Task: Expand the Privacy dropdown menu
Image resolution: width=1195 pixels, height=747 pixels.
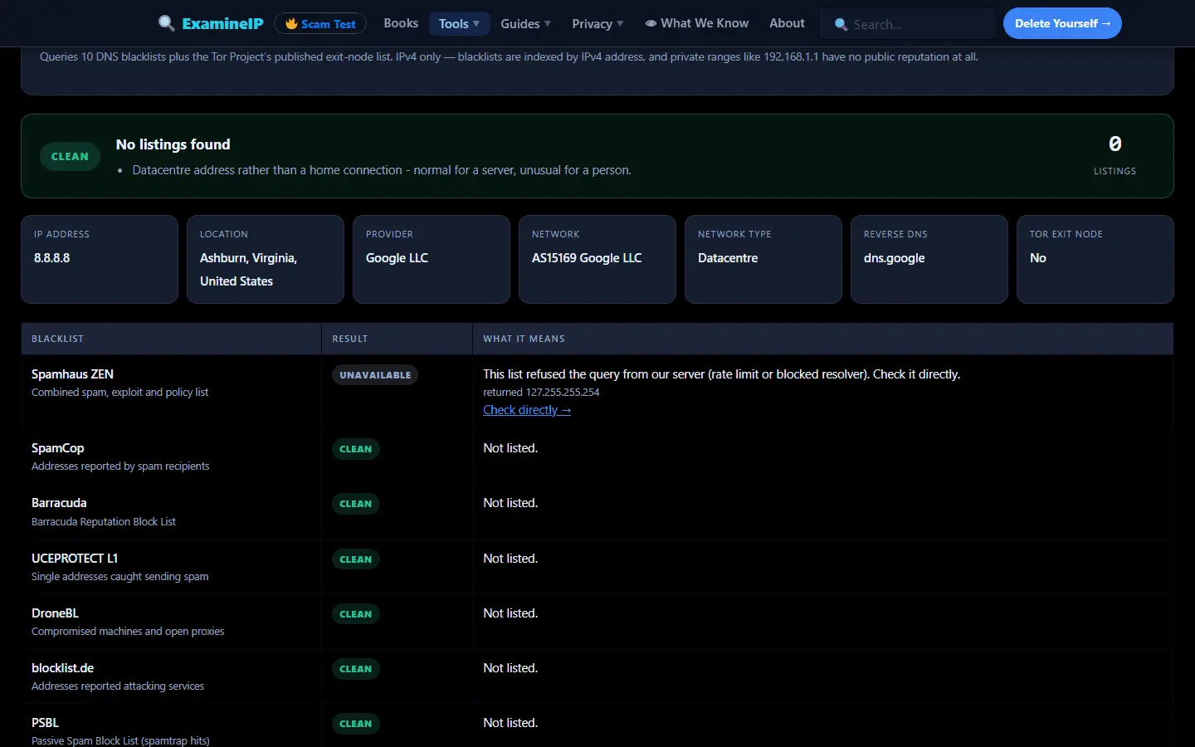Action: pos(597,23)
